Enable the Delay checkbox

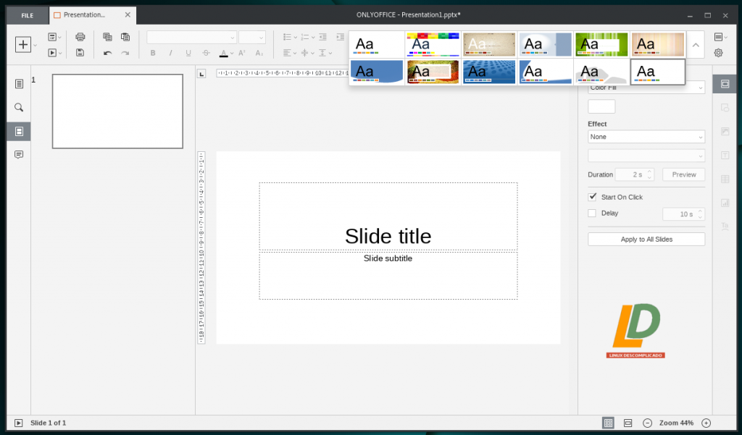tap(592, 214)
